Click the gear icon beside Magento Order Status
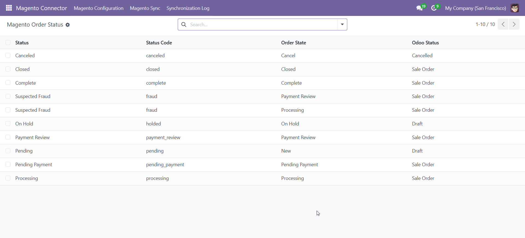 (x=68, y=25)
